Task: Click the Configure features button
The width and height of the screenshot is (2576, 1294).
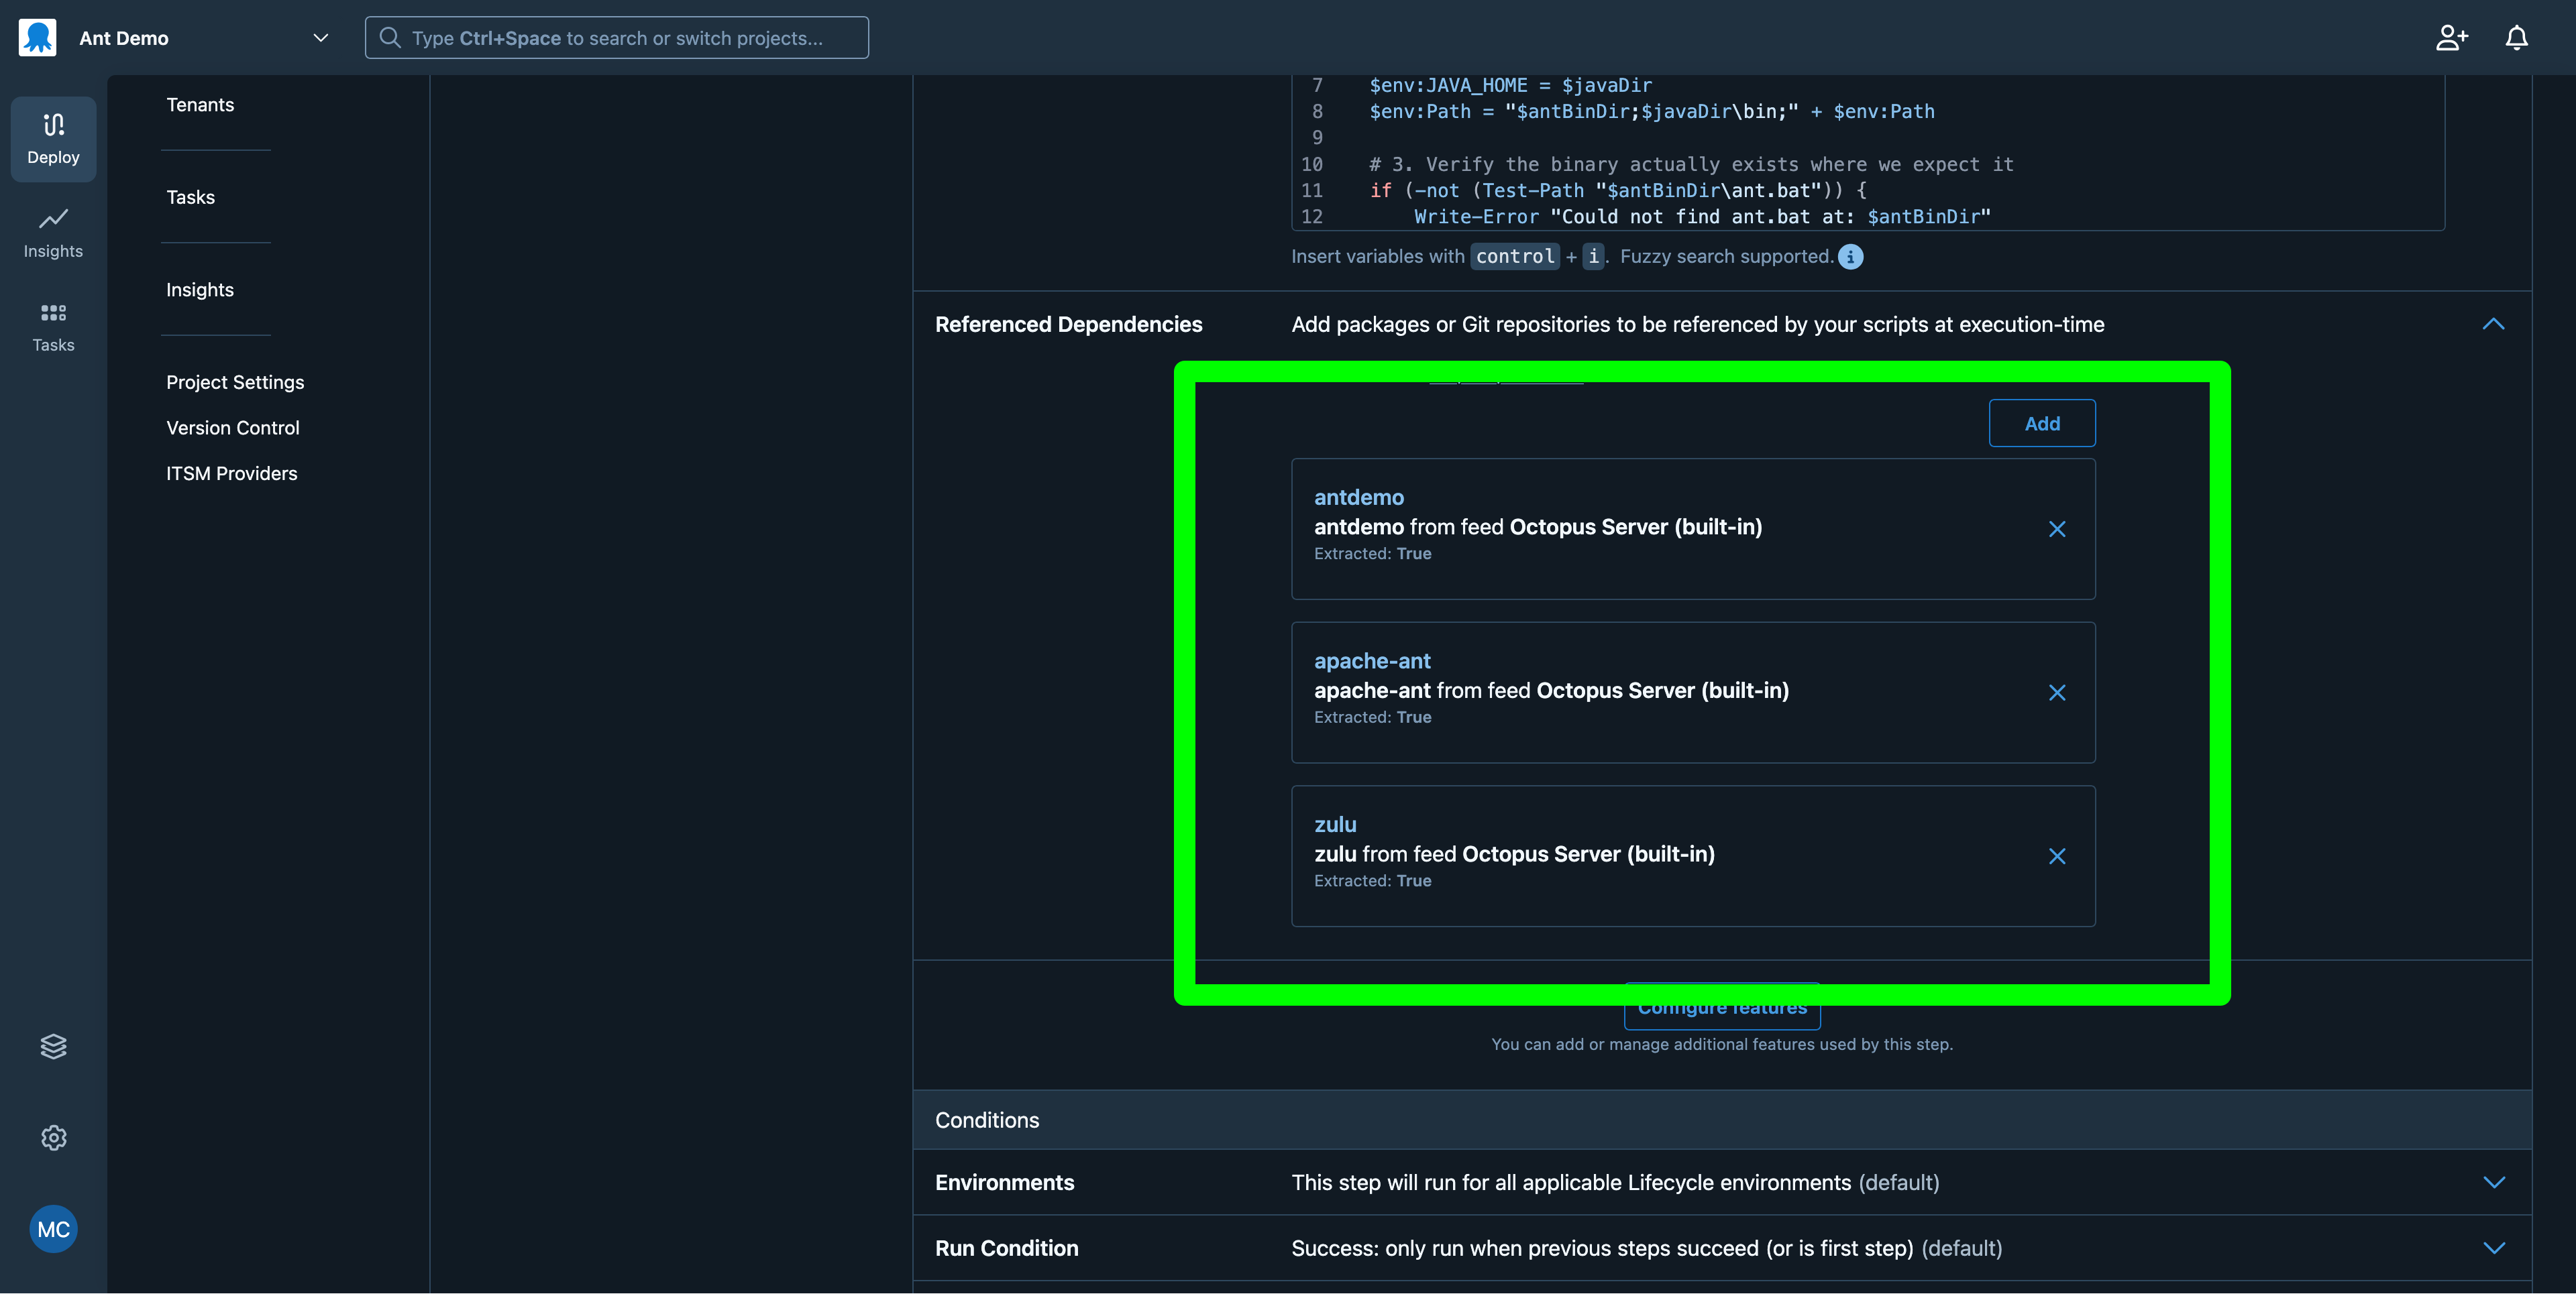Action: tap(1722, 1006)
